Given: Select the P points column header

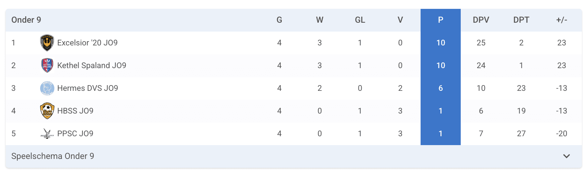Looking at the screenshot, I should pyautogui.click(x=440, y=20).
